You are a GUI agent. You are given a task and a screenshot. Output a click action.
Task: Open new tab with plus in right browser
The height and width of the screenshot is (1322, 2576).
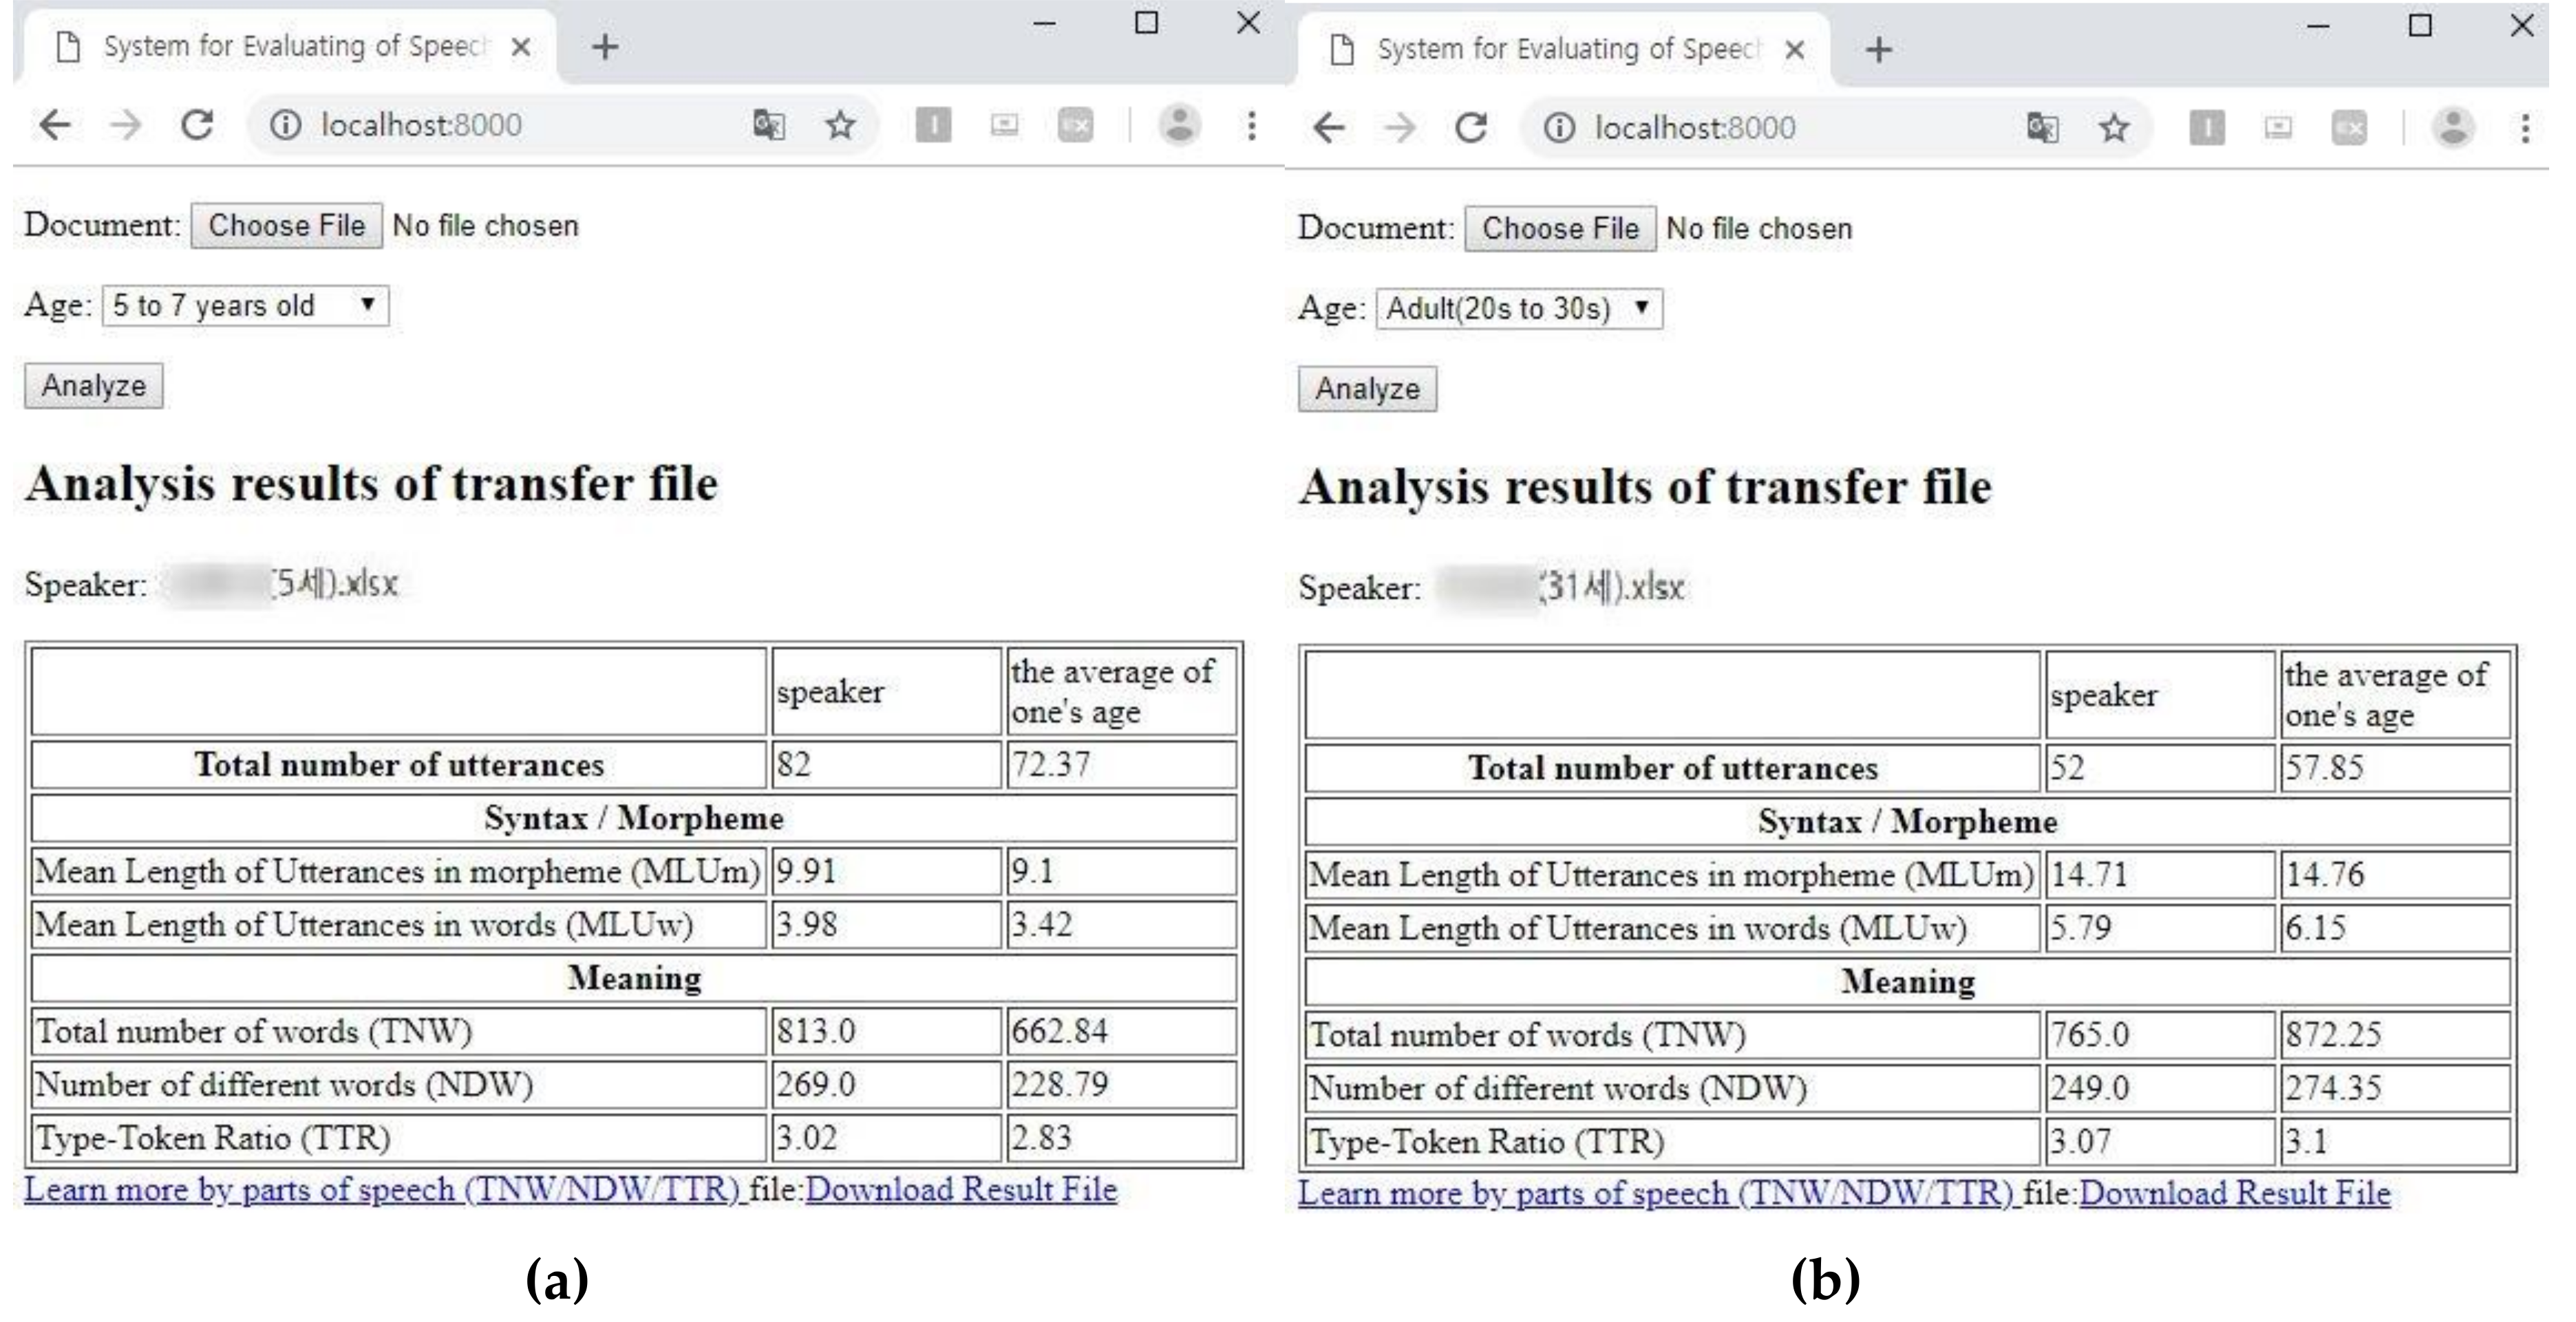coord(1878,49)
